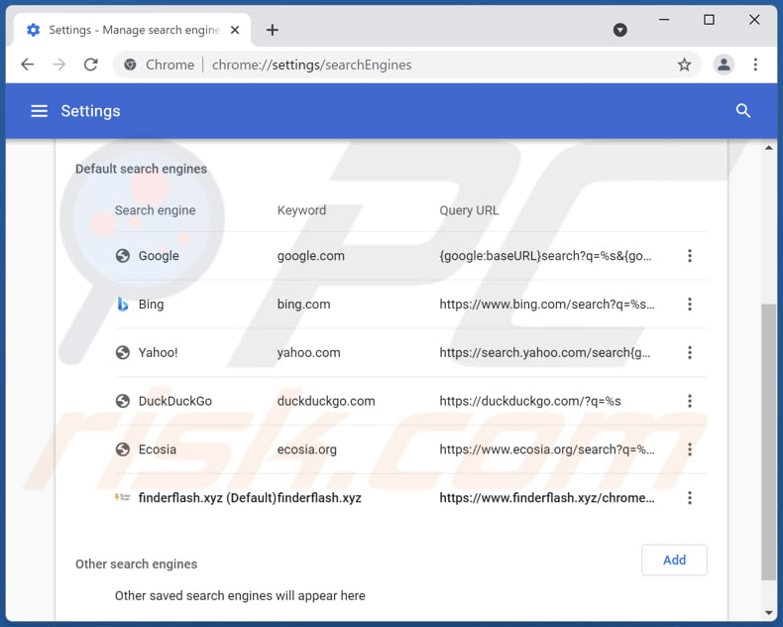Click the duckduckgo.com keyword
The width and height of the screenshot is (783, 627).
pos(326,401)
